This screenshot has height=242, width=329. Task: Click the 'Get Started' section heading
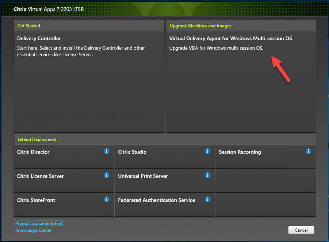tap(28, 26)
